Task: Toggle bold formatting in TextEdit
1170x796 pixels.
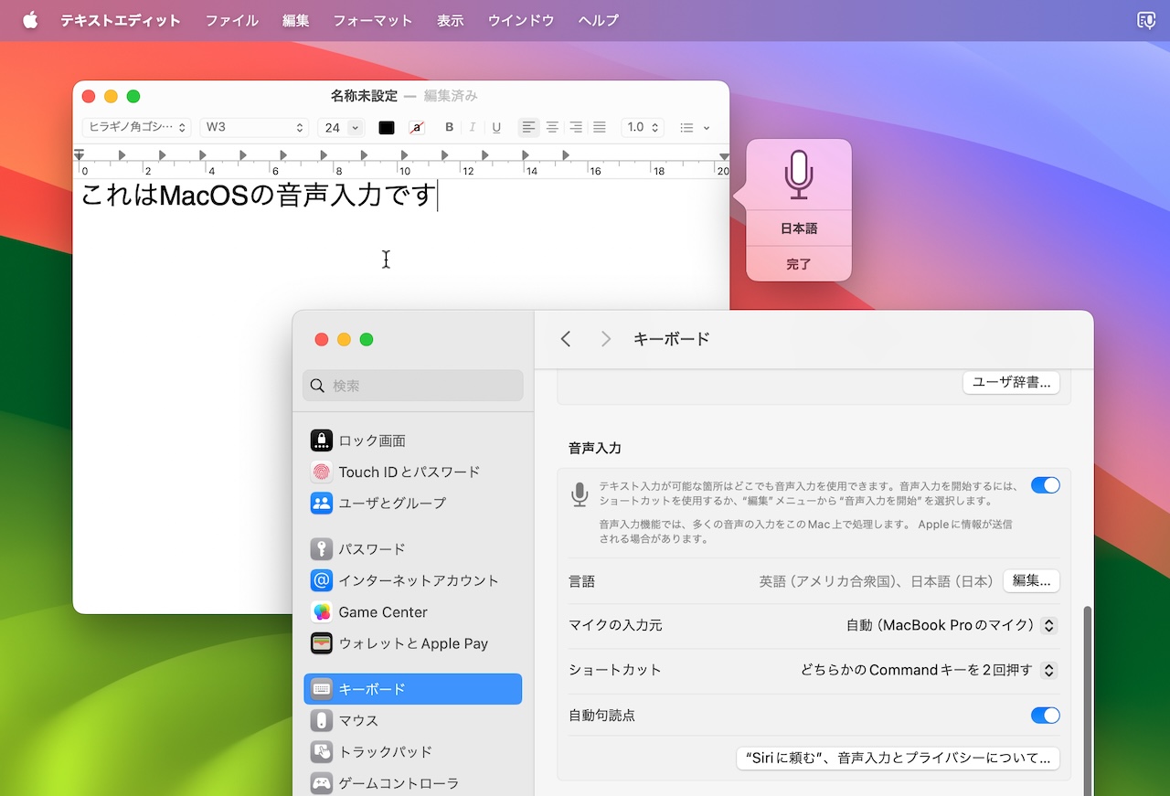Action: click(449, 128)
